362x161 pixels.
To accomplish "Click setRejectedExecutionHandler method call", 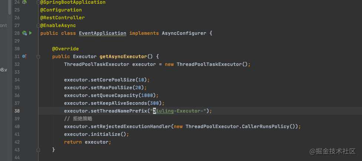I will [131, 127].
